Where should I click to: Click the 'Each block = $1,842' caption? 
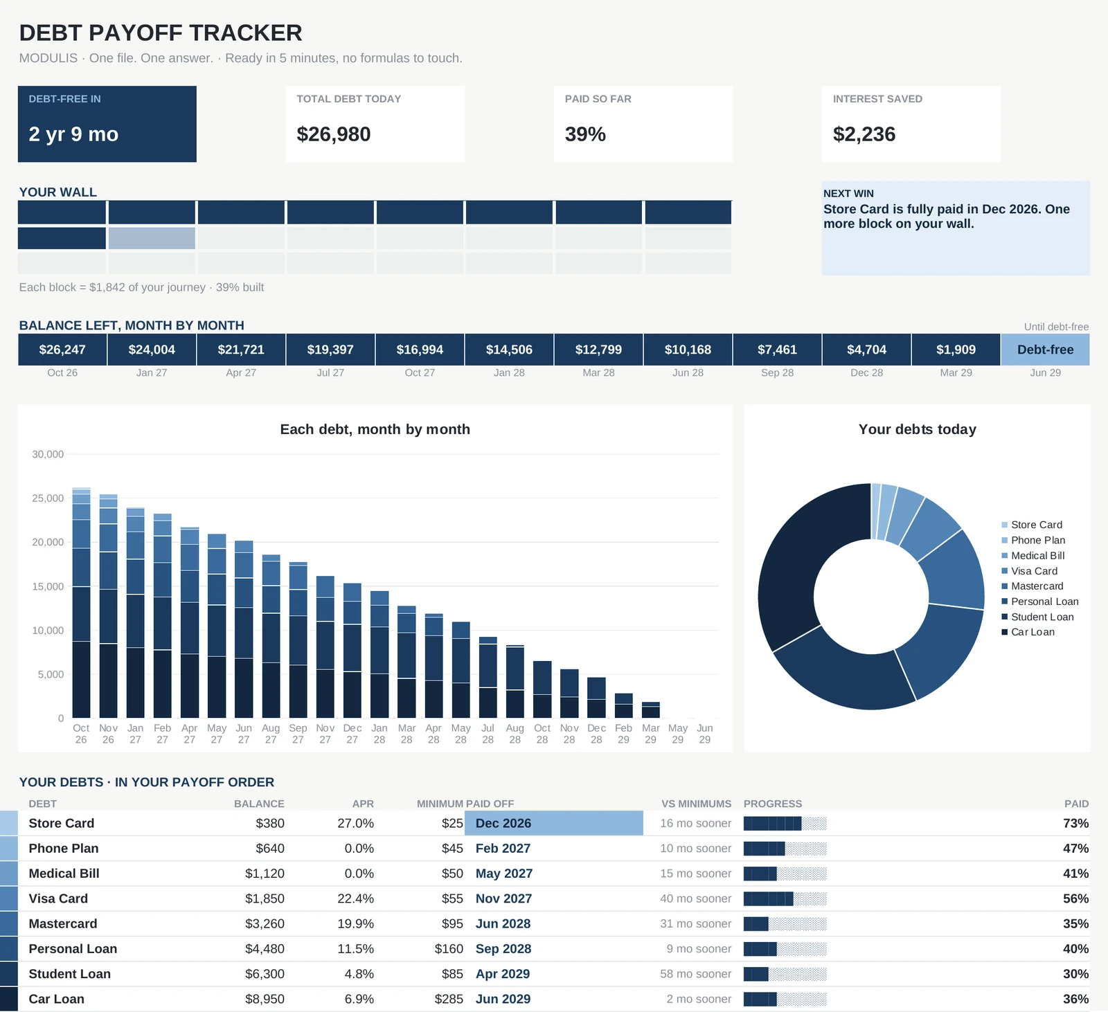click(141, 287)
